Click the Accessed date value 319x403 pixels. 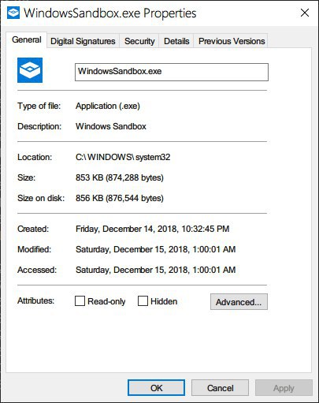coord(155,270)
